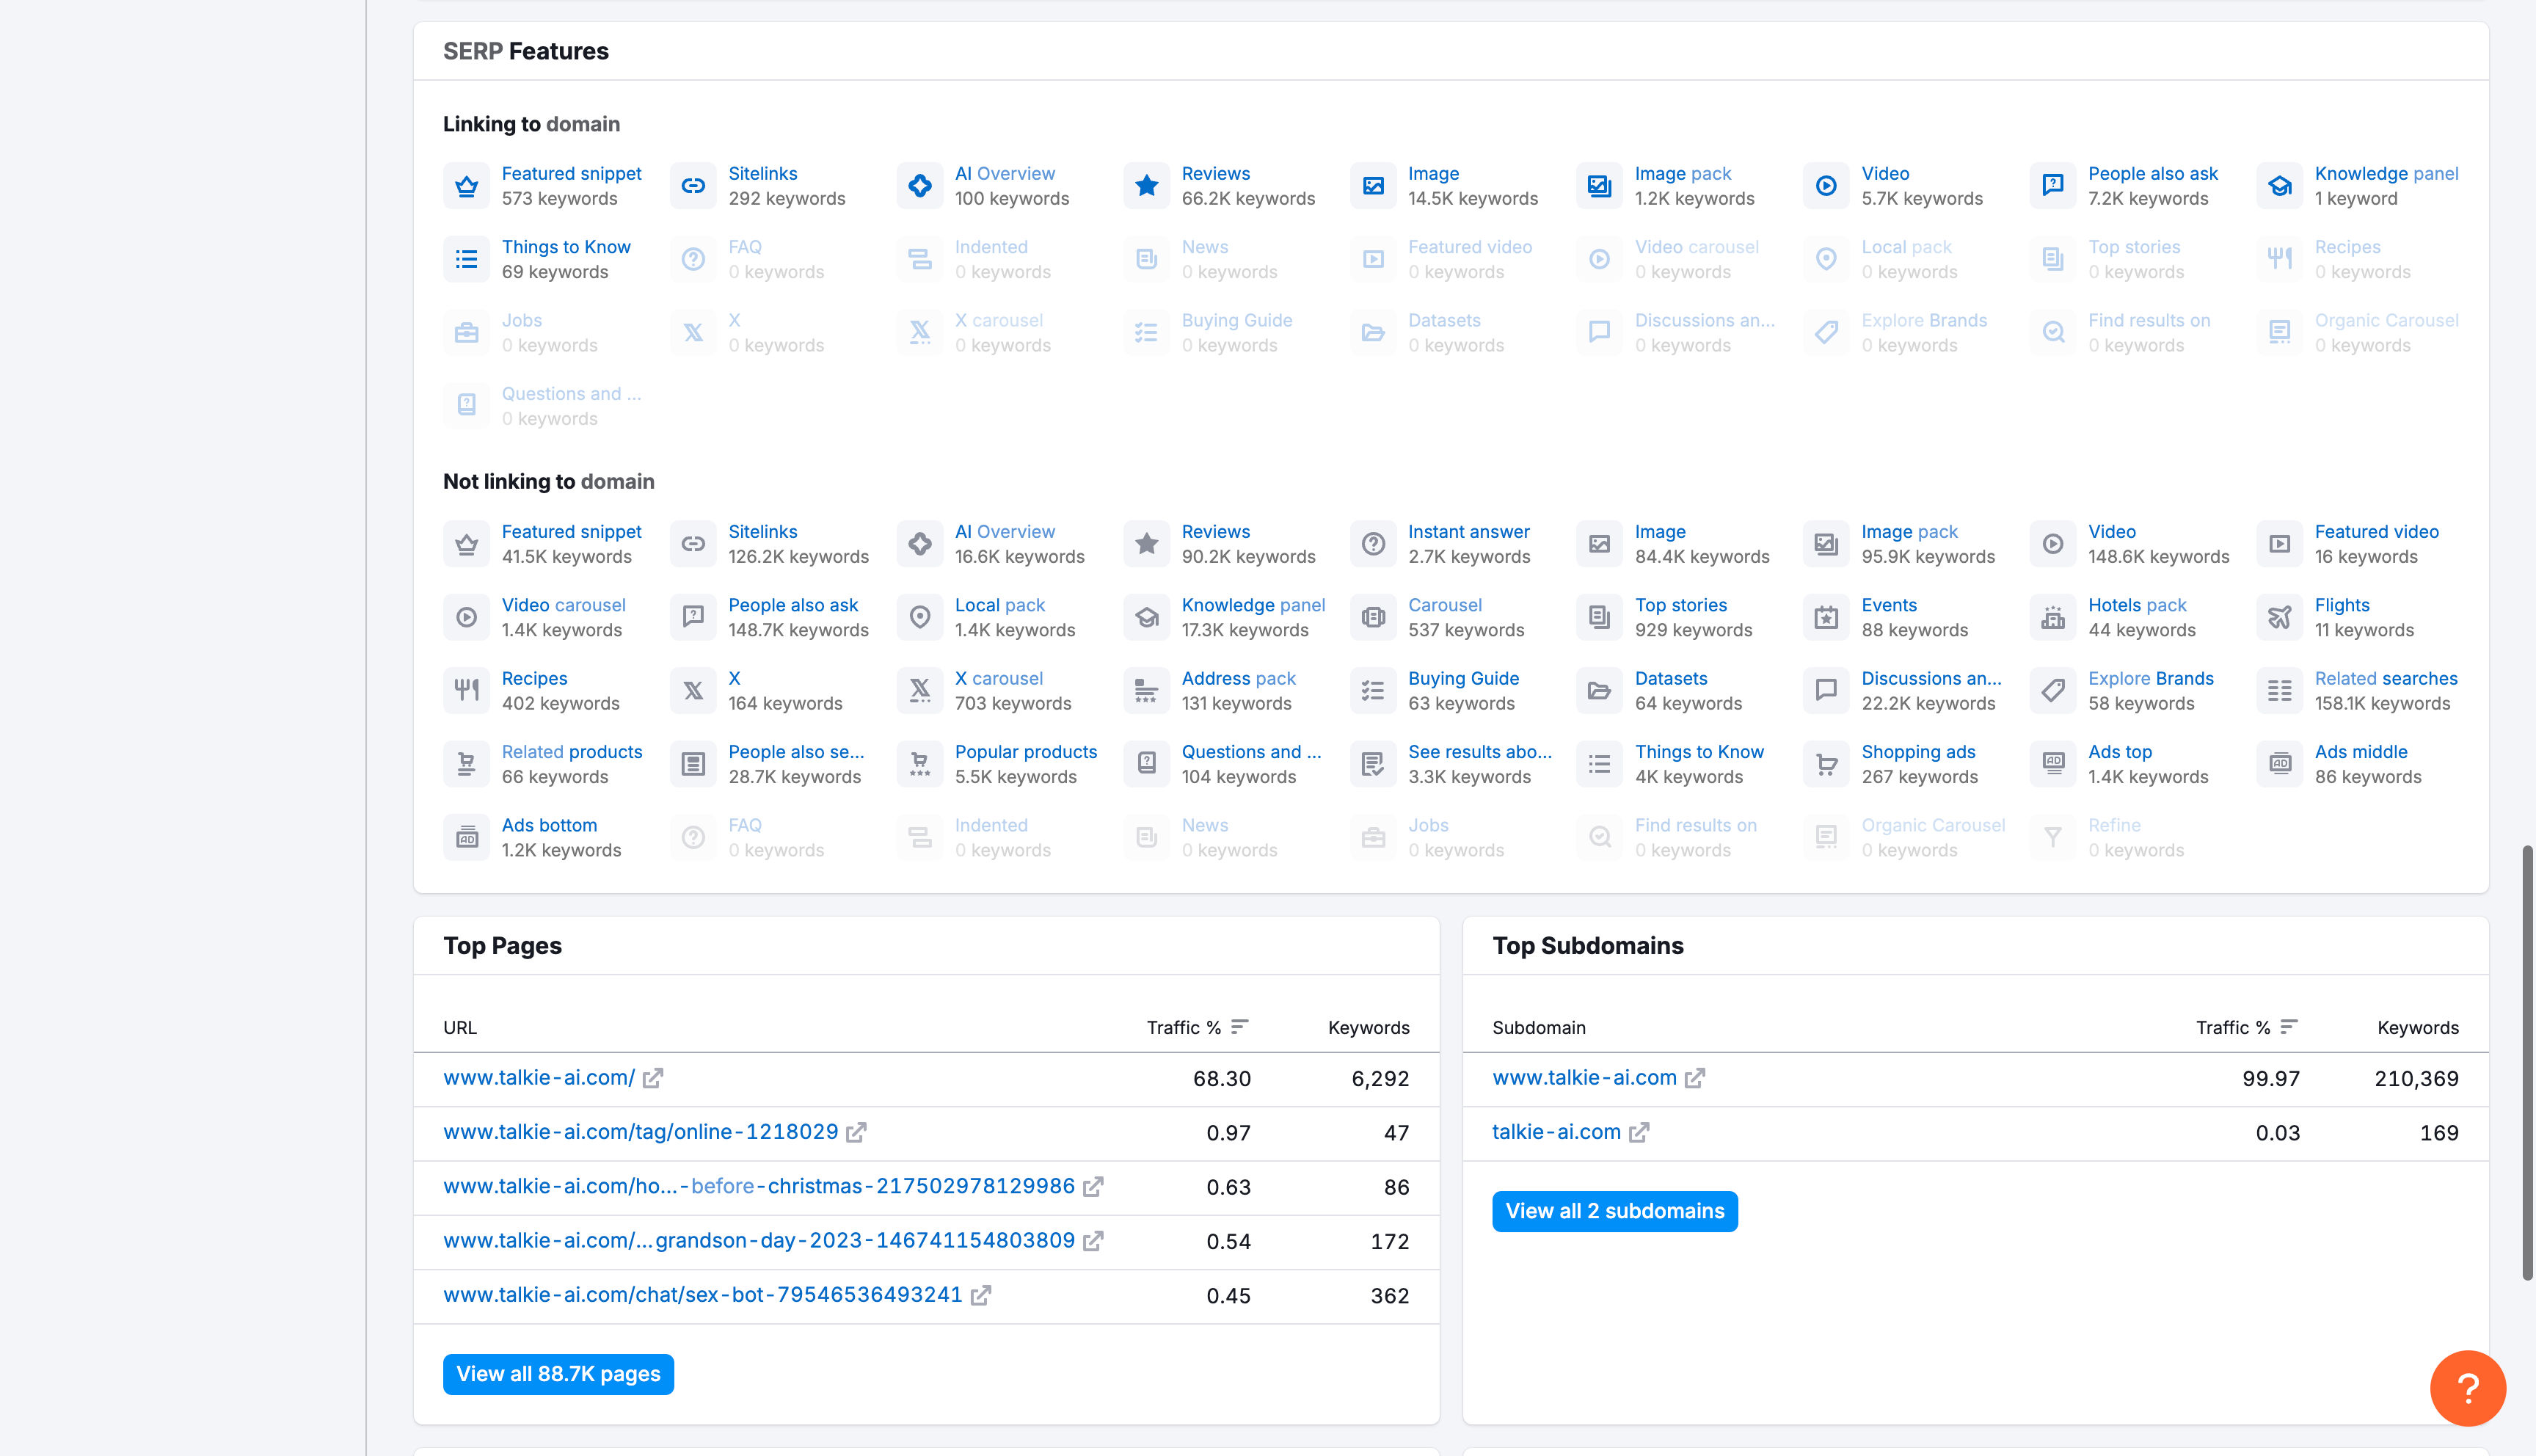Click the 68.30 traffic percent value
This screenshot has width=2536, height=1456.
tap(1222, 1079)
